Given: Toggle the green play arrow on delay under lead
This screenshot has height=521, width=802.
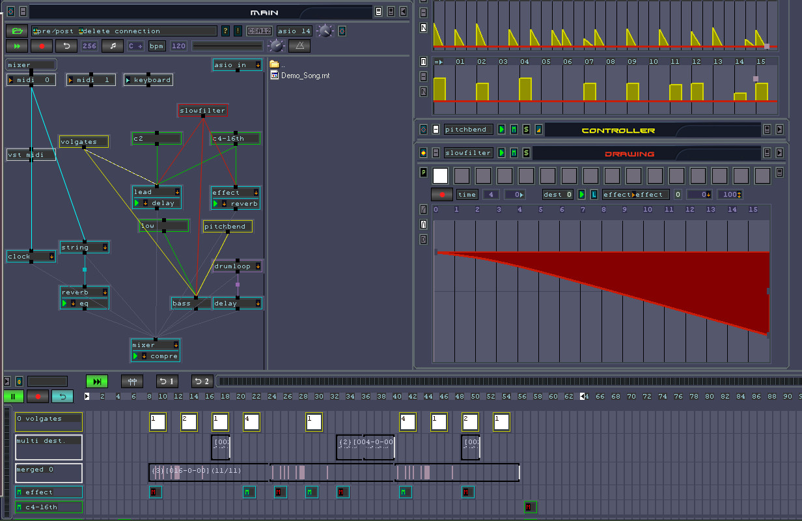Looking at the screenshot, I should coord(137,203).
